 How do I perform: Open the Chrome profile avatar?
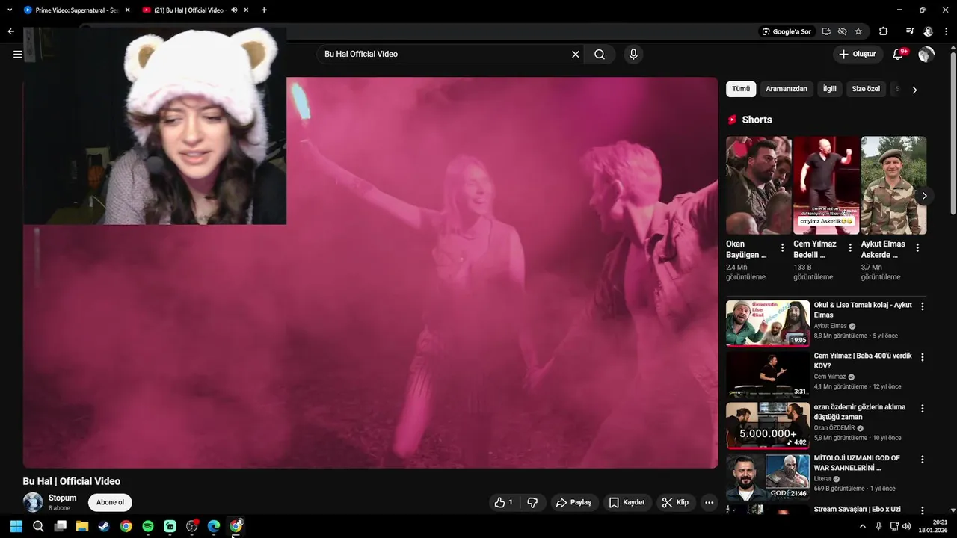pyautogui.click(x=928, y=31)
